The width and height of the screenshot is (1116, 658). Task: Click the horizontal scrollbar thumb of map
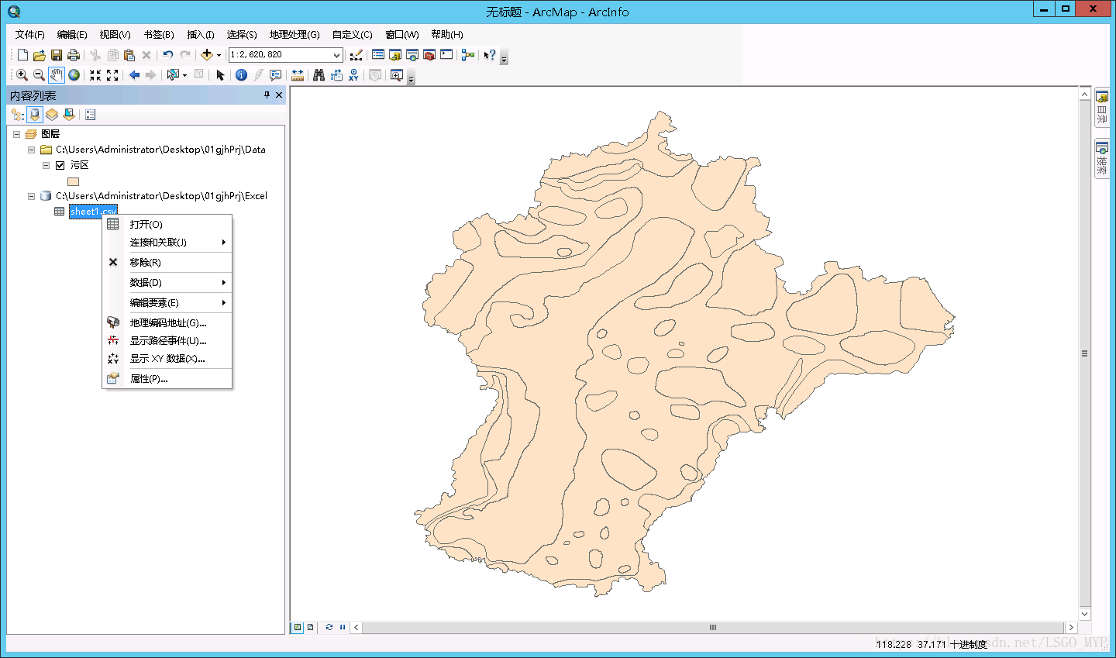click(713, 628)
